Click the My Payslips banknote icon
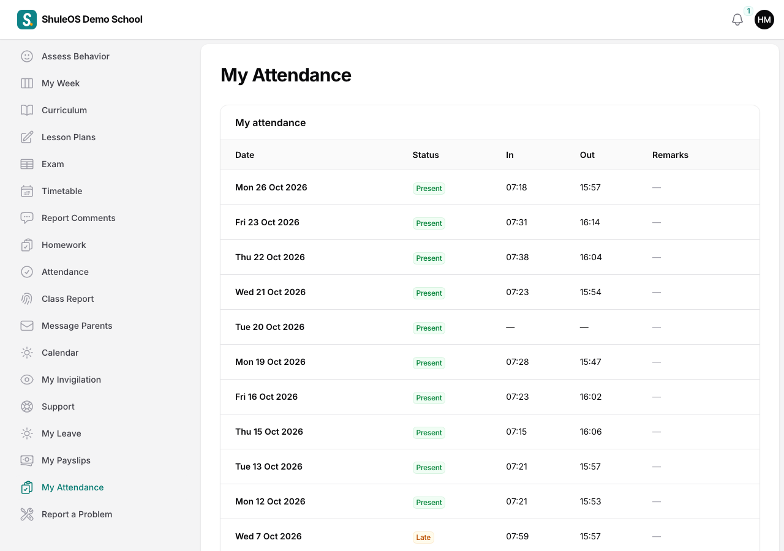784x551 pixels. coord(27,460)
